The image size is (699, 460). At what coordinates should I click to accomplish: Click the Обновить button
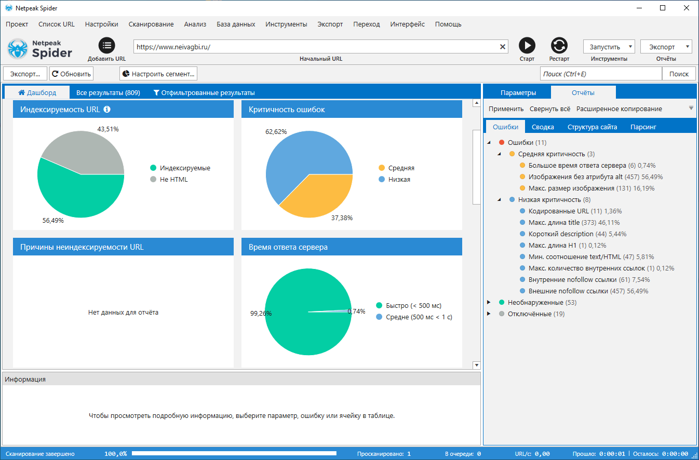(71, 74)
